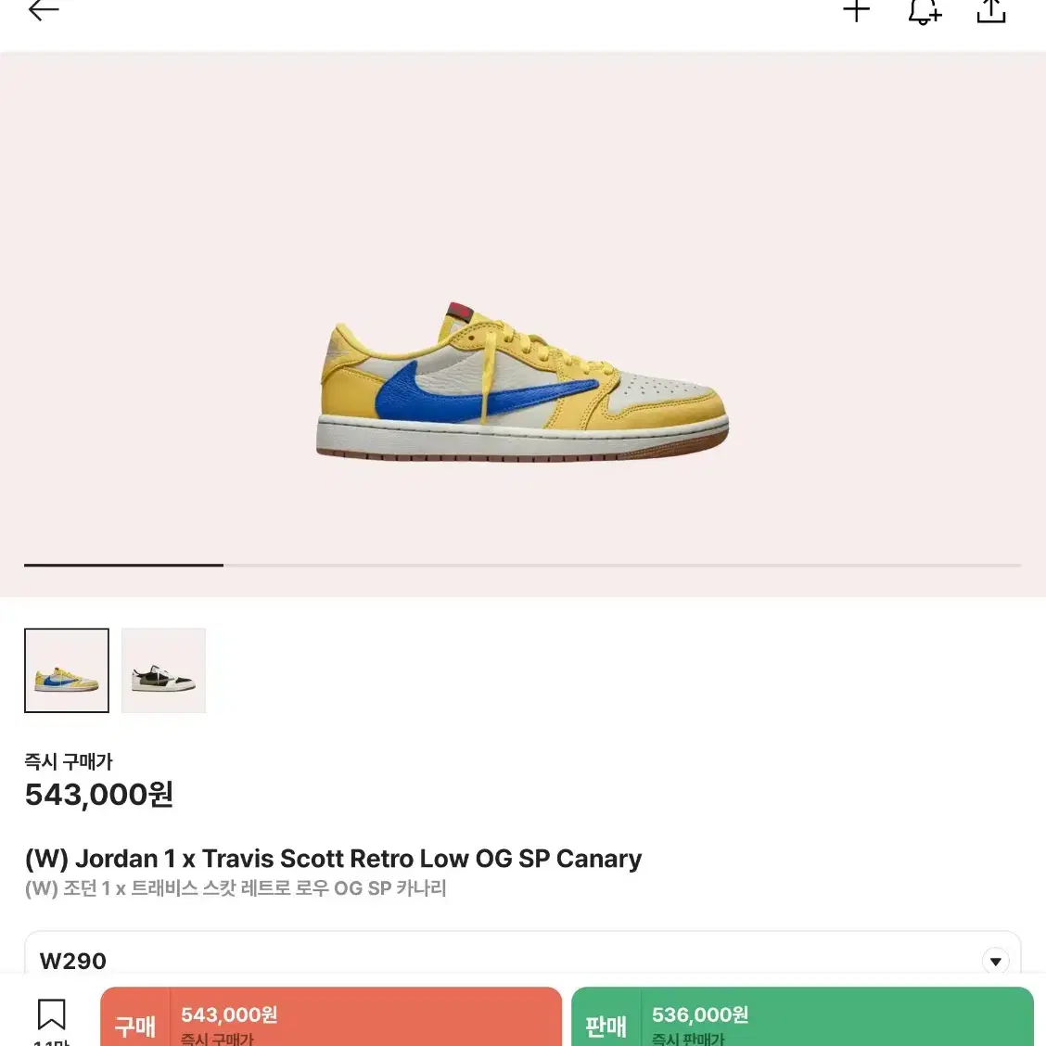This screenshot has height=1046, width=1046.
Task: Go back with the arrow icon
Action: (x=44, y=10)
